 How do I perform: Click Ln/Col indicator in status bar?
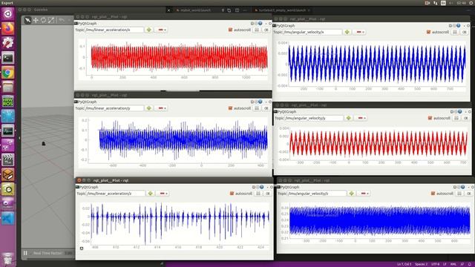[404, 264]
